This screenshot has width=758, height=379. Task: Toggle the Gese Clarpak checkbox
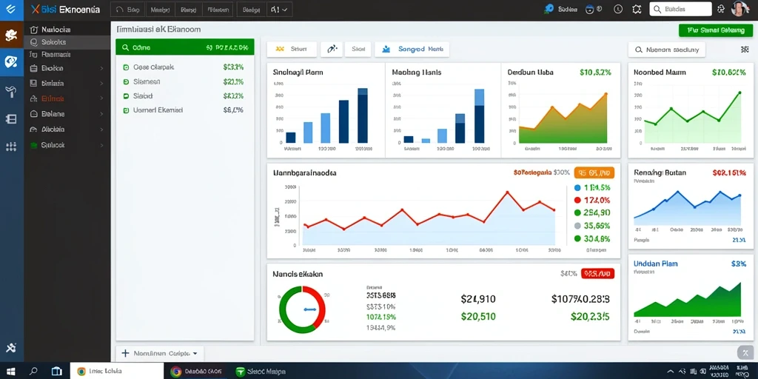tap(126, 67)
